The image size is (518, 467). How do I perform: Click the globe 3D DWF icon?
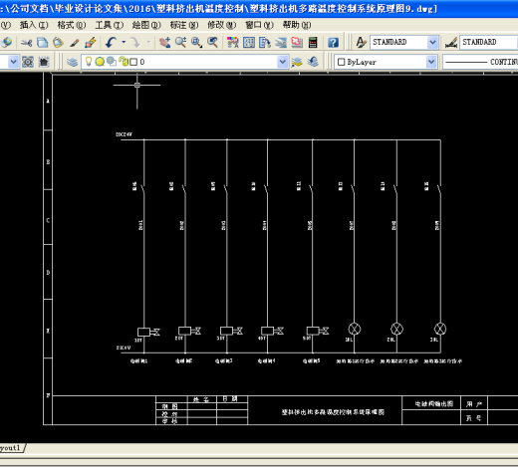[x=7, y=43]
